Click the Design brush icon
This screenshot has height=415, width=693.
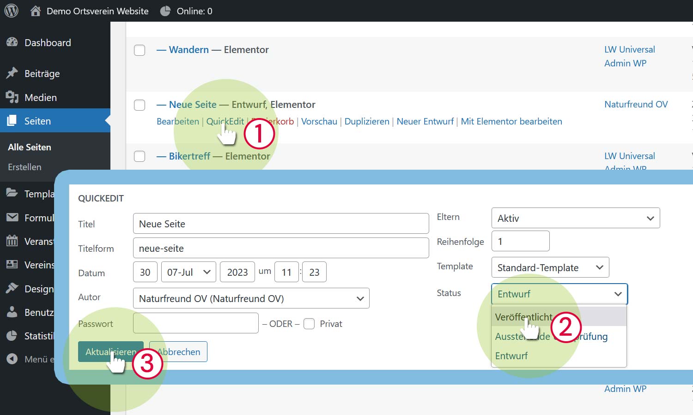click(x=12, y=288)
